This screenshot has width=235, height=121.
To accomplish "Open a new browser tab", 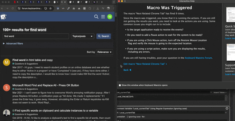I will coord(101,2).
